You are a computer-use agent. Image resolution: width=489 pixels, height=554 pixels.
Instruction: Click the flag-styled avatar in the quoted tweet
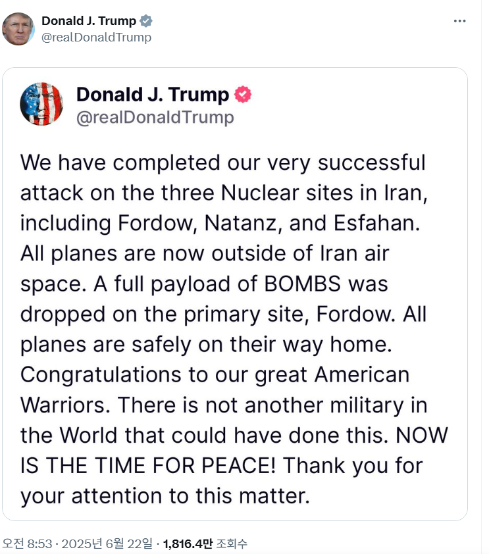tap(41, 104)
